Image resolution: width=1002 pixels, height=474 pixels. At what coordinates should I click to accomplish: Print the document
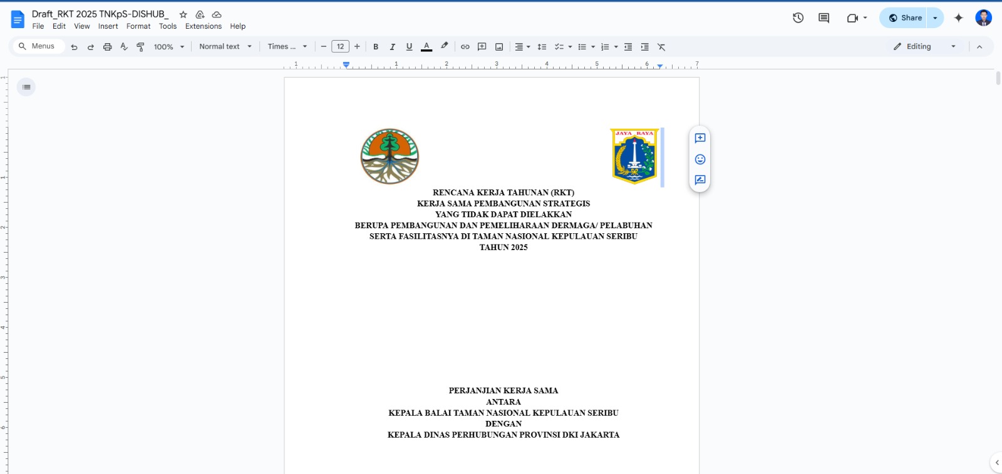pyautogui.click(x=107, y=47)
